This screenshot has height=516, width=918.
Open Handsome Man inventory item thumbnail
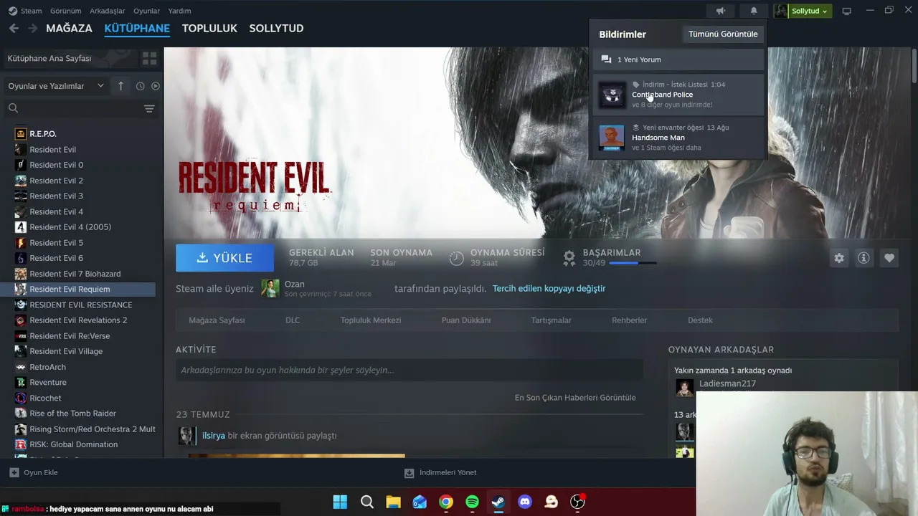[612, 138]
